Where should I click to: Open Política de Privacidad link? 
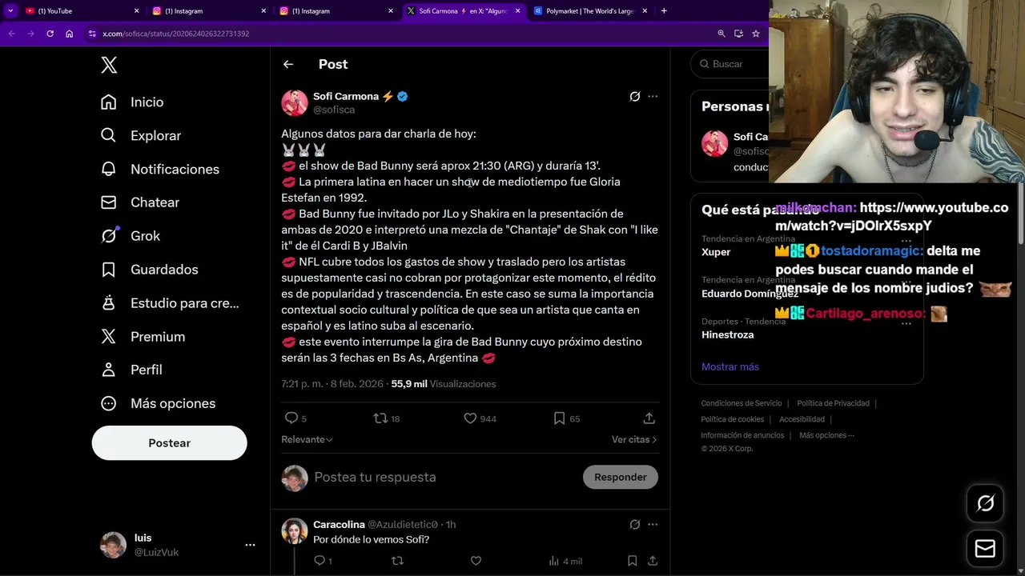pos(833,403)
